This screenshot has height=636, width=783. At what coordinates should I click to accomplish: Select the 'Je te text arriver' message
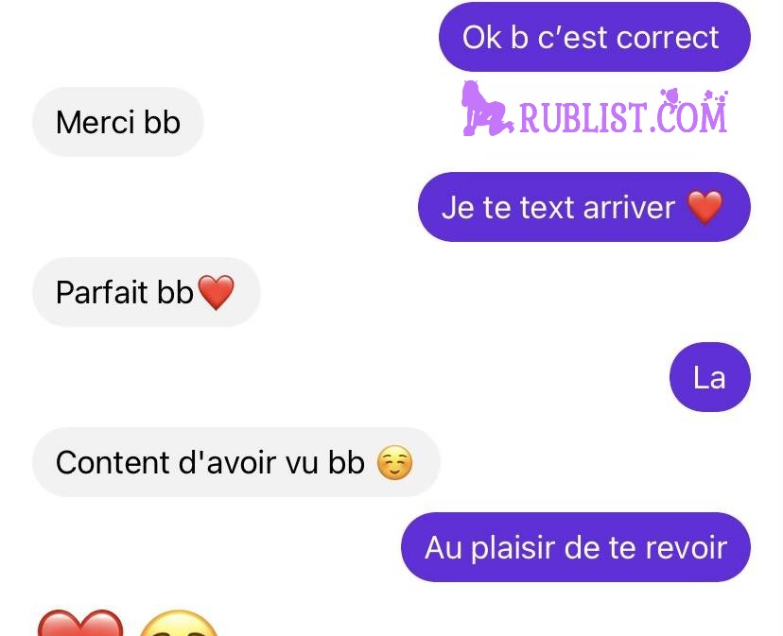(583, 207)
